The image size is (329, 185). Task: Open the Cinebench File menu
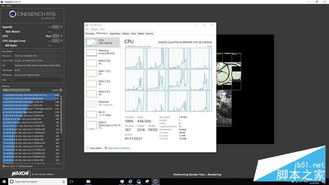point(3,6)
